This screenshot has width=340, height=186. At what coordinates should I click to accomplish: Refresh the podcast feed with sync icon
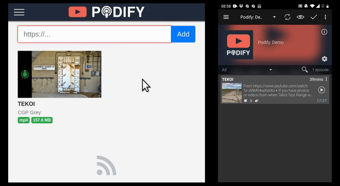(x=288, y=17)
